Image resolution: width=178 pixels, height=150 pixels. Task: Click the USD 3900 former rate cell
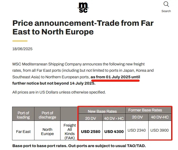pyautogui.click(x=160, y=130)
